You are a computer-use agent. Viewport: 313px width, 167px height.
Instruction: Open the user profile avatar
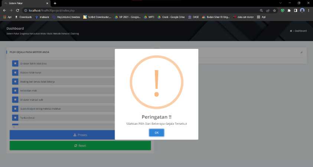302,10
